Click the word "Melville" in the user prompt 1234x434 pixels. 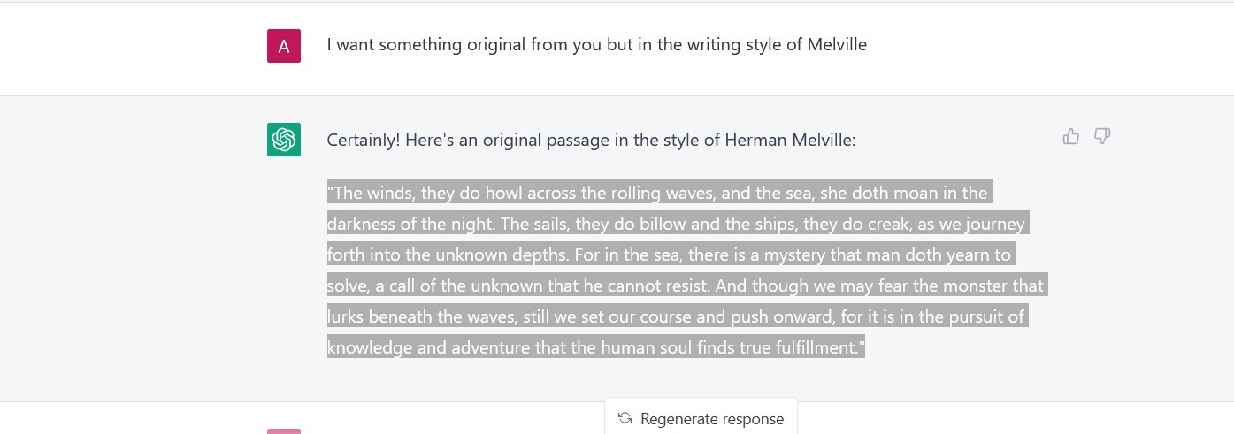coord(837,44)
